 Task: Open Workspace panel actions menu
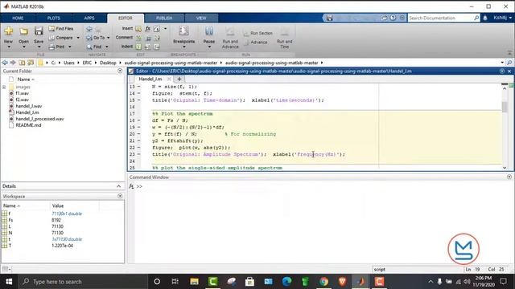[x=120, y=196]
